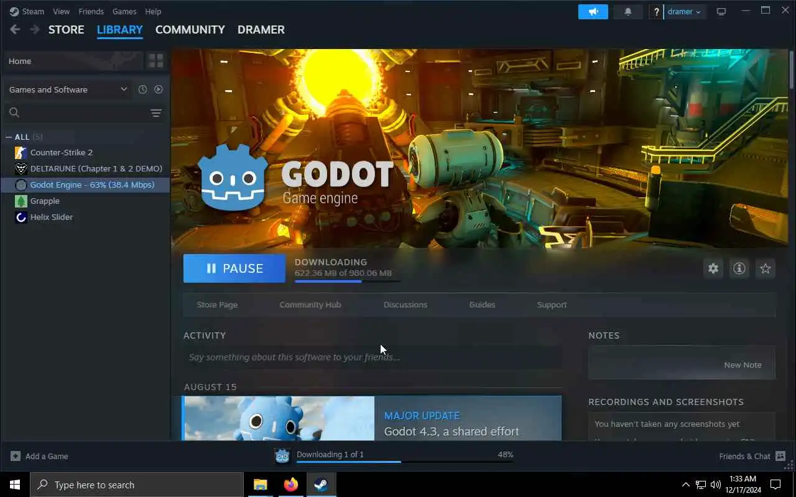The height and width of the screenshot is (497, 796).
Task: Open the taskbar clock and date
Action: tap(742, 485)
